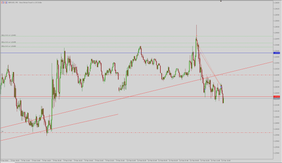This screenshot has height=163, width=282.
Task: Click the blue price tag on the price scale
Action: coord(277,53)
